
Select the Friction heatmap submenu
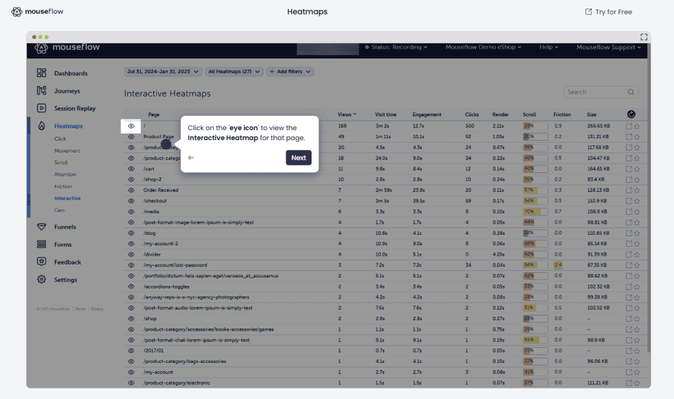(63, 187)
